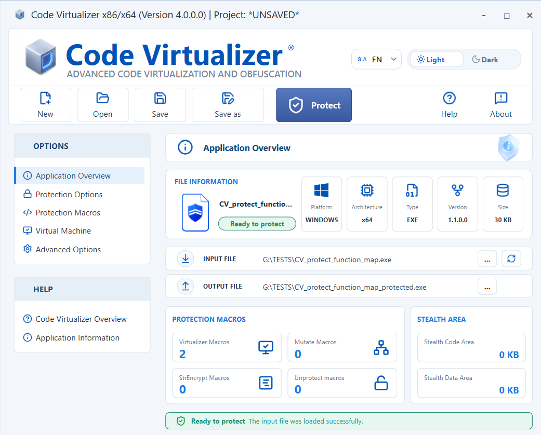Click the title bar app cube icon
Viewport: 541px width, 435px height.
[20, 15]
